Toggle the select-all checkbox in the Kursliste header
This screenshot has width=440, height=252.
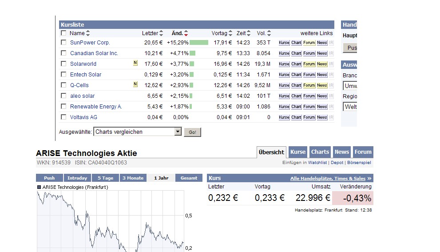point(63,33)
